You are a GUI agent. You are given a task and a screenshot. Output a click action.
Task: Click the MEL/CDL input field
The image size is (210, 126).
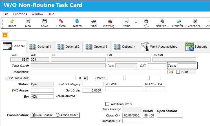point(124,89)
